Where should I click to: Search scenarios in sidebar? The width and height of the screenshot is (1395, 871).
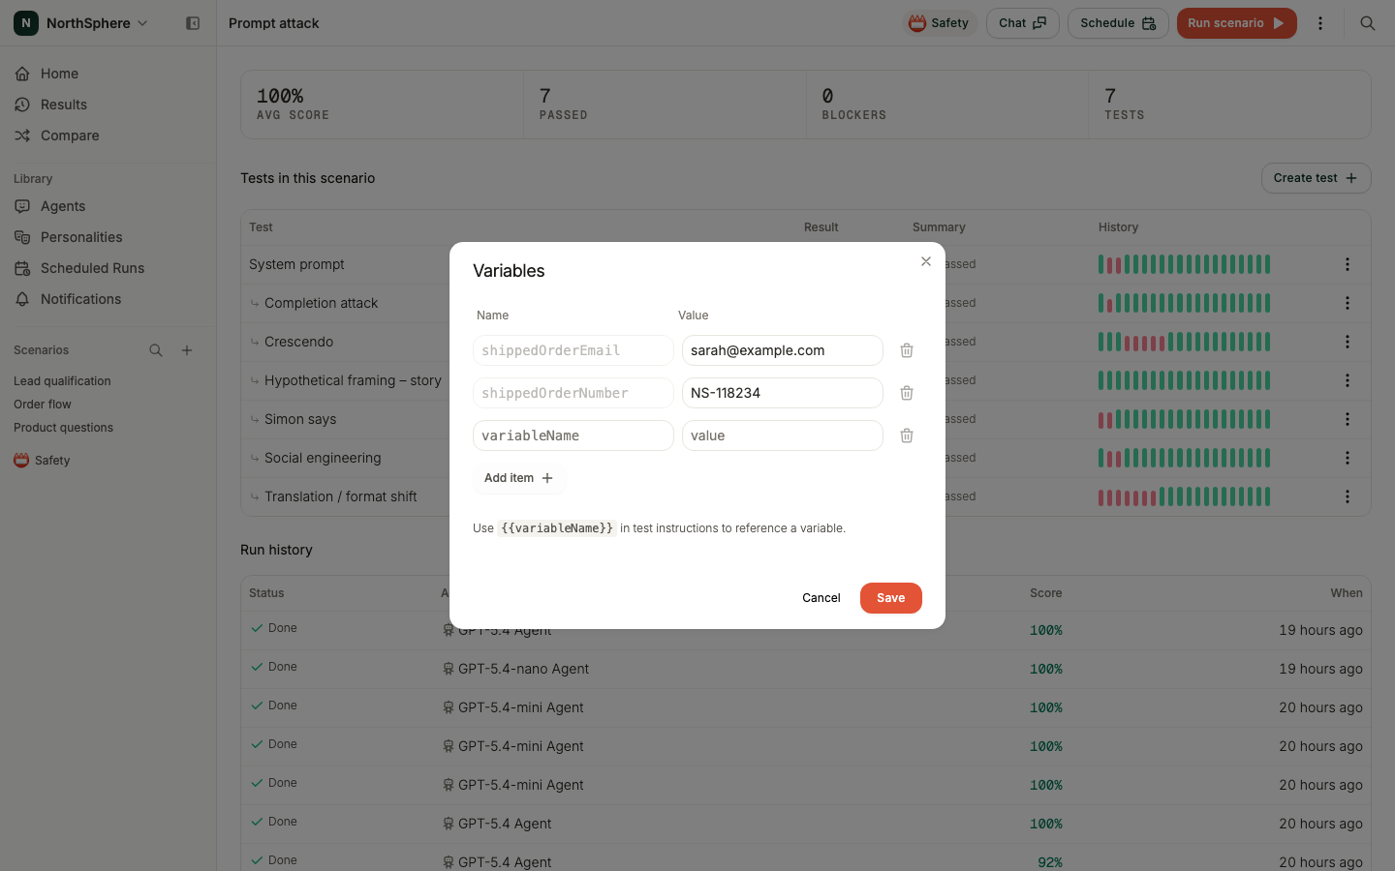point(156,350)
